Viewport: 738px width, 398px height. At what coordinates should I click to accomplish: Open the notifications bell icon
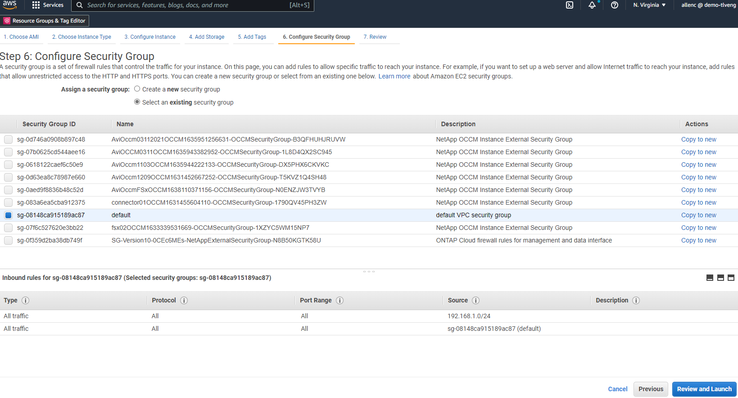coord(592,5)
